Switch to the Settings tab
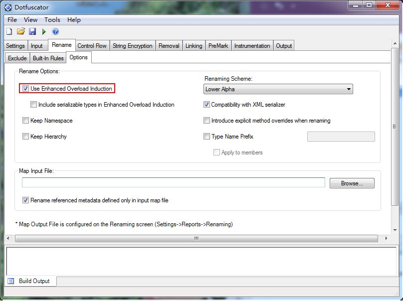 (15, 46)
